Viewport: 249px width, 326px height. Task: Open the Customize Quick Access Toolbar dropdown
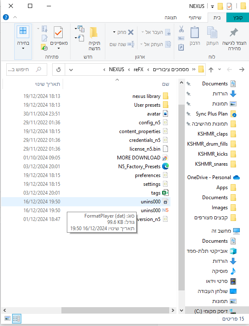click(212, 7)
